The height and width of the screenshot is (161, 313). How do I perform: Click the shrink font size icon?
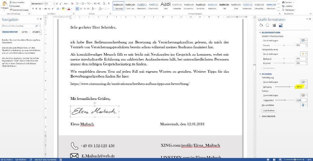61,4
